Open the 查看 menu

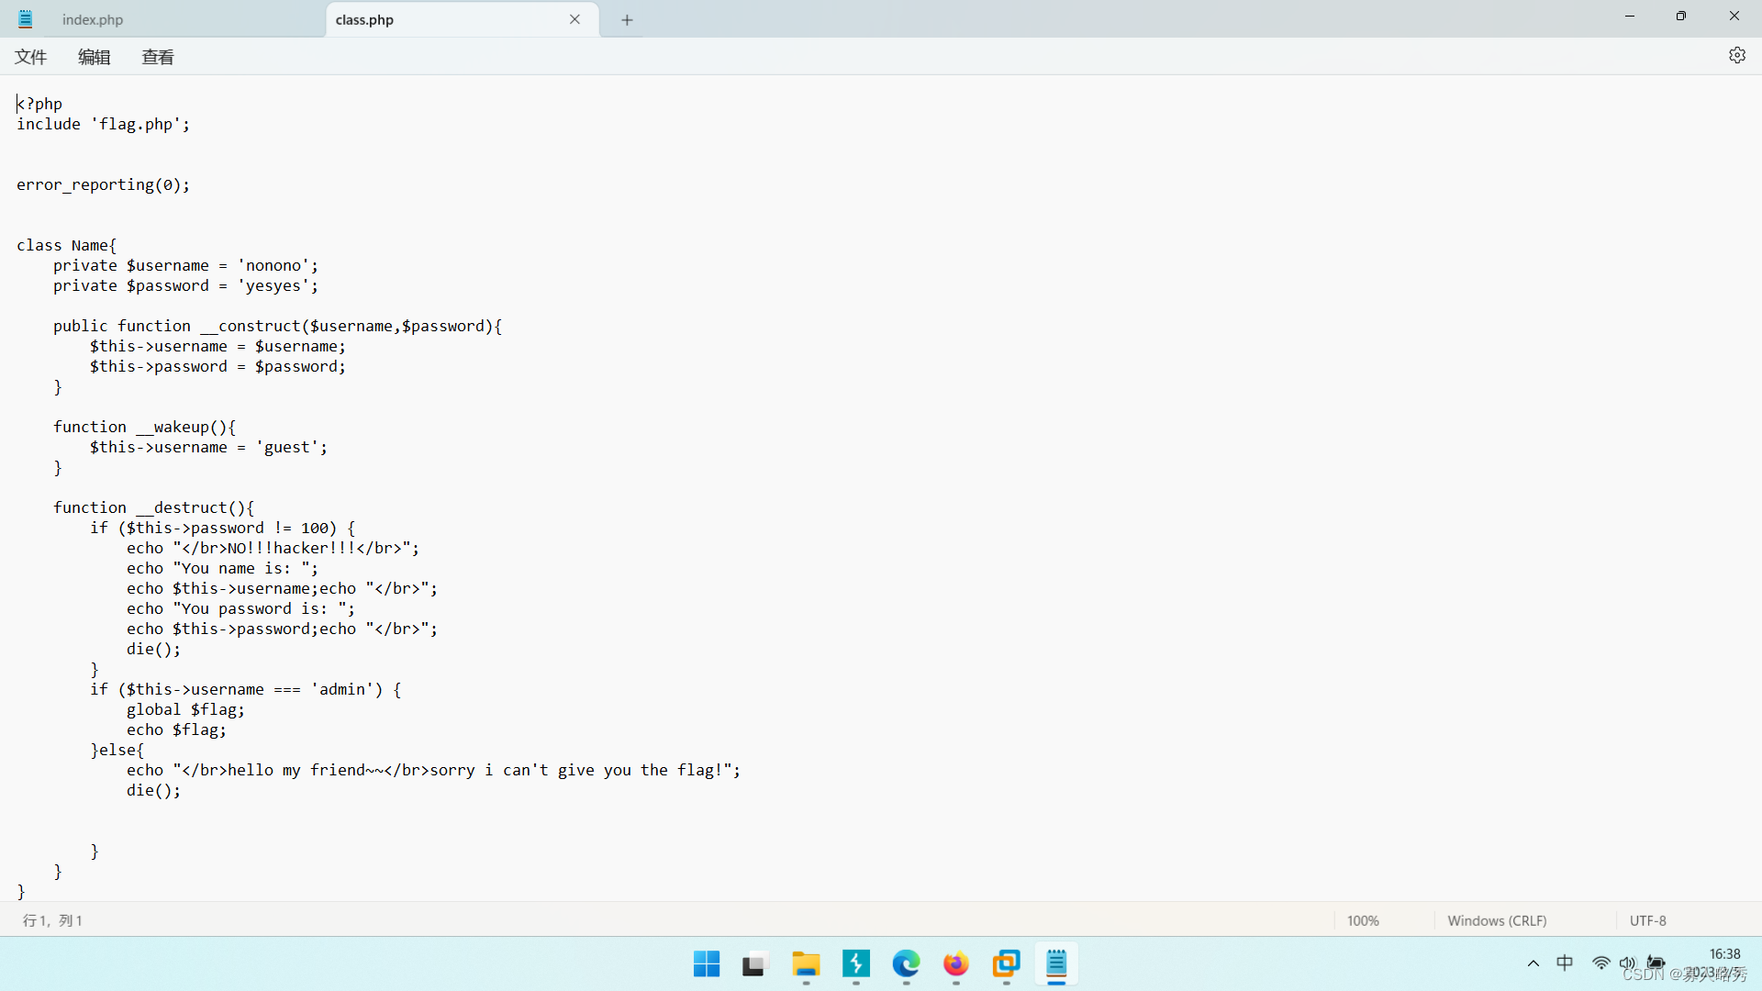point(158,57)
